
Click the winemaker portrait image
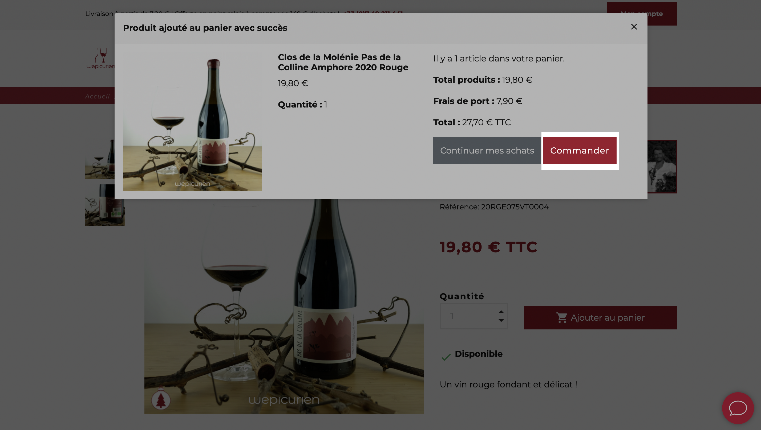[662, 167]
